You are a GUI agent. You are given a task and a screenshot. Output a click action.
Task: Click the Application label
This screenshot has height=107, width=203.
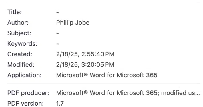25,75
